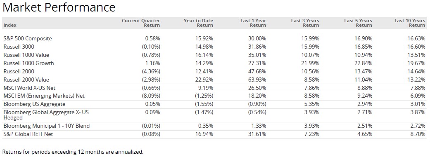The height and width of the screenshot is (157, 430).
Task: Select the Last 5 Years Return header
Action: 358,23
